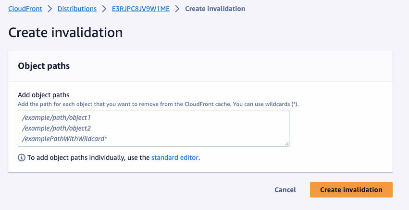Image resolution: width=409 pixels, height=210 pixels.
Task: Click the chevron separator after Distributions breadcrumb
Action: pyautogui.click(x=104, y=9)
